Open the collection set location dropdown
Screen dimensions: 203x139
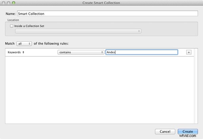pos(78,31)
